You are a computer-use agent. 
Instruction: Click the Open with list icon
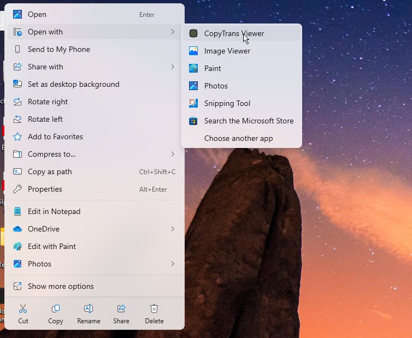click(17, 32)
